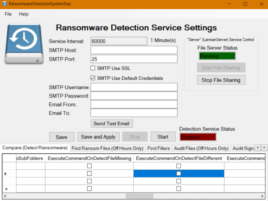Click Stop File Sharing button
This screenshot has height=201, width=268.
pos(221,80)
